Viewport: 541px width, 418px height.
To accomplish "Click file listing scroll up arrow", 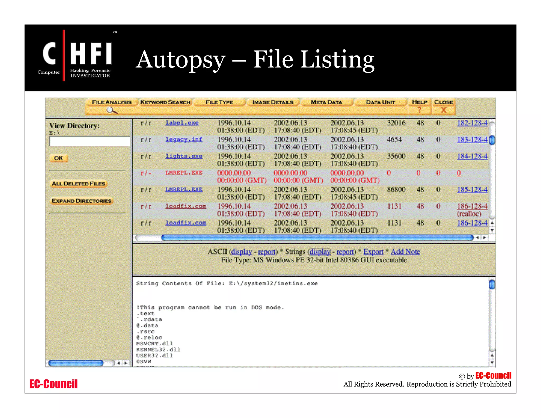I will pos(492,223).
